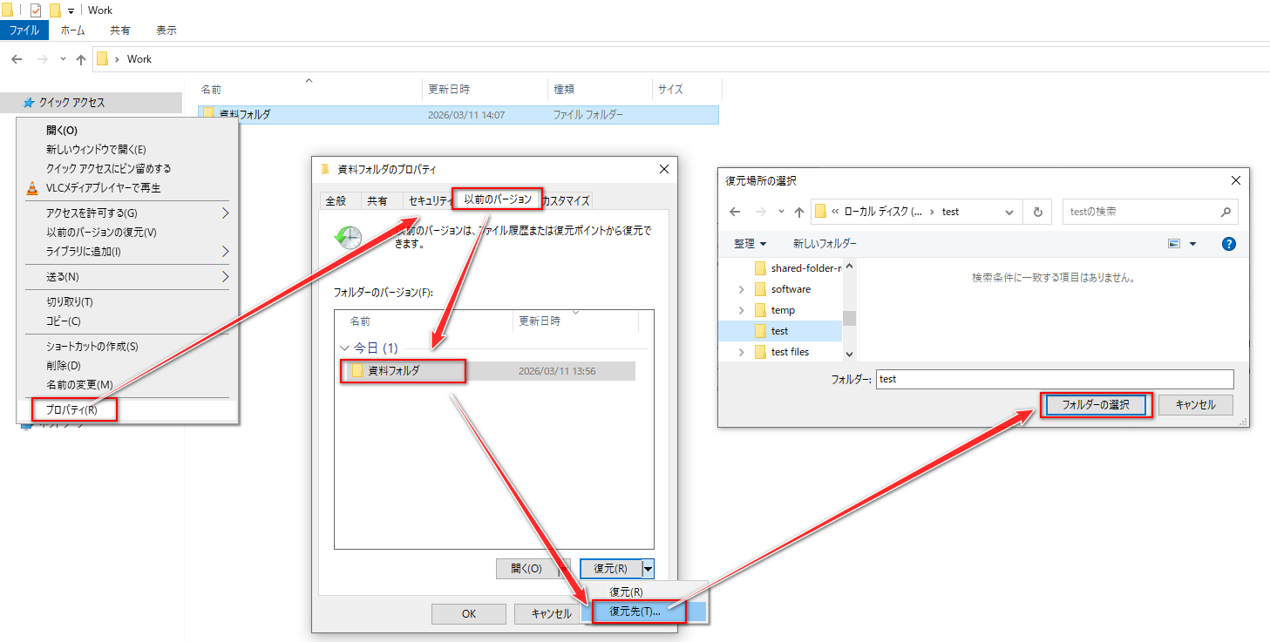The height and width of the screenshot is (642, 1270).
Task: Open the address path dropdown in dialog
Action: coord(1009,212)
